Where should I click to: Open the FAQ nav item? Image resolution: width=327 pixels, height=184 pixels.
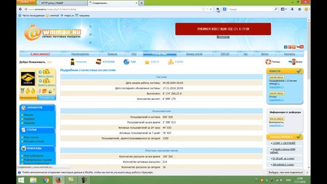tap(134, 54)
